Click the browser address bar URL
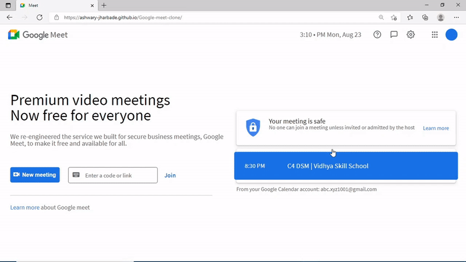The width and height of the screenshot is (466, 262). [x=123, y=17]
